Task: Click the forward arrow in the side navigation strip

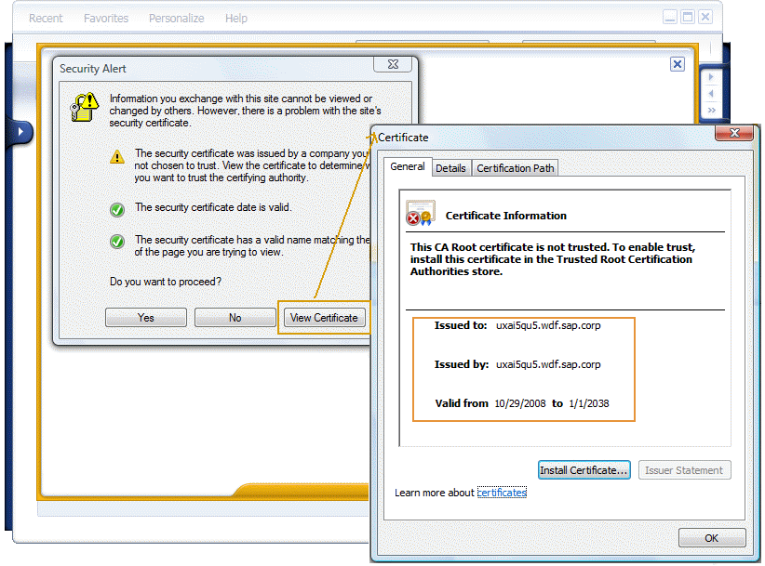Action: tap(711, 76)
